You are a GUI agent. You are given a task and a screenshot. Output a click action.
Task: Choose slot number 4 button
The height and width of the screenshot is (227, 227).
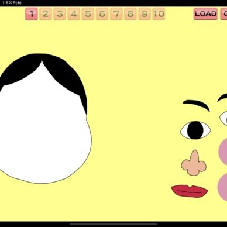(74, 14)
